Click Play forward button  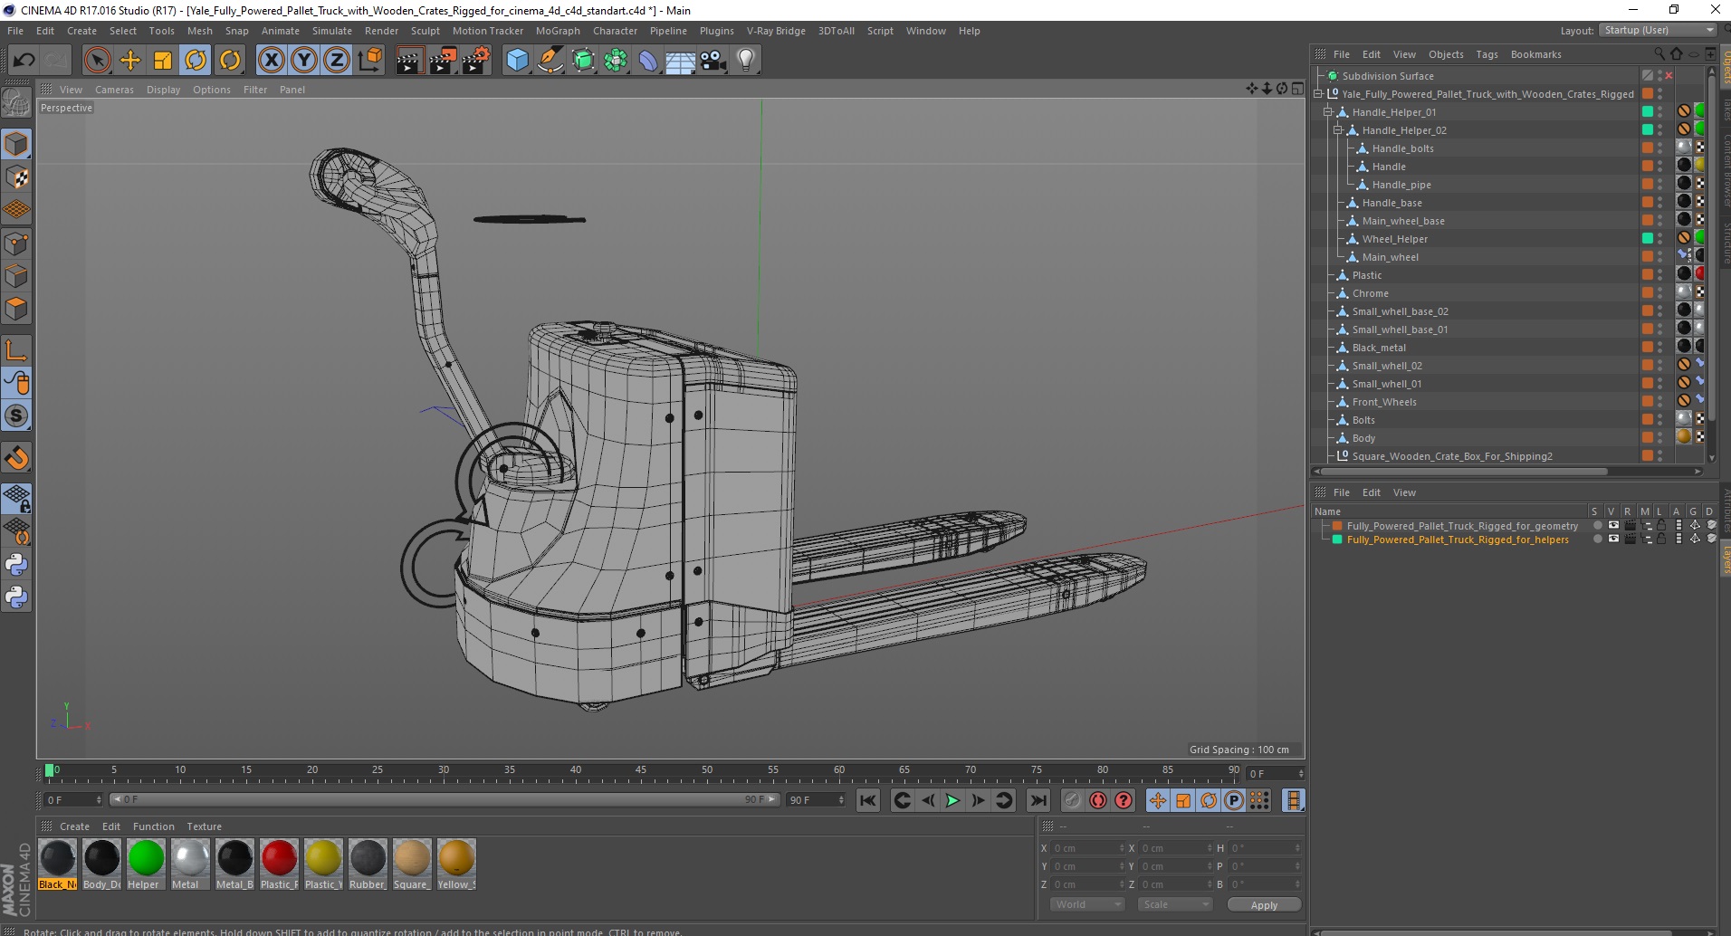tap(952, 800)
